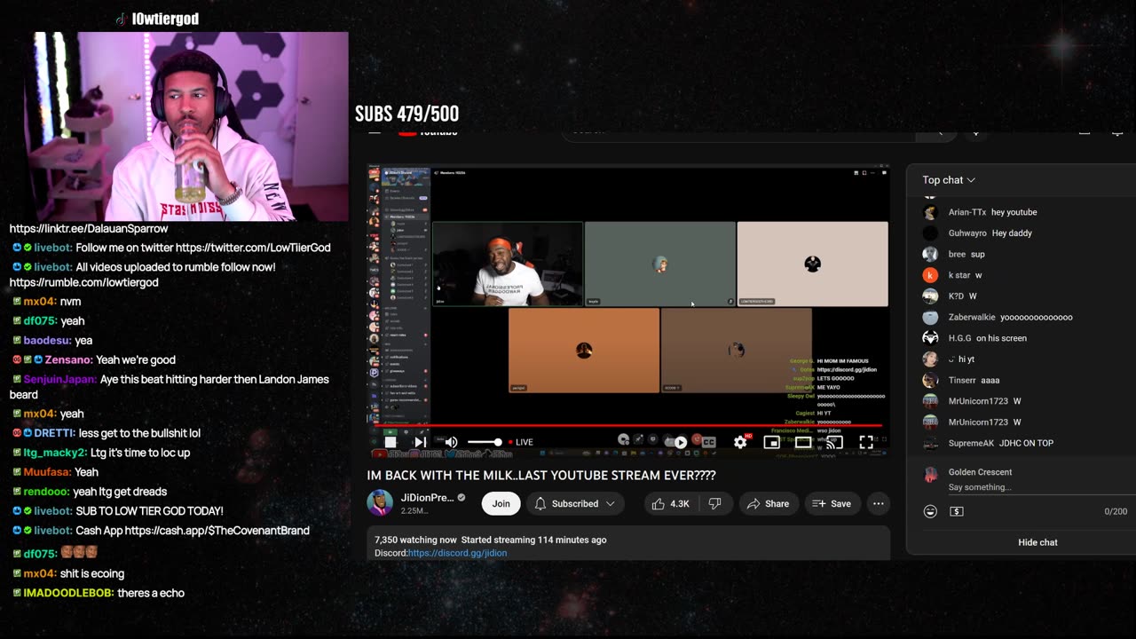The image size is (1136, 639).
Task: Click DRETTI username in chat
Action: click(53, 433)
